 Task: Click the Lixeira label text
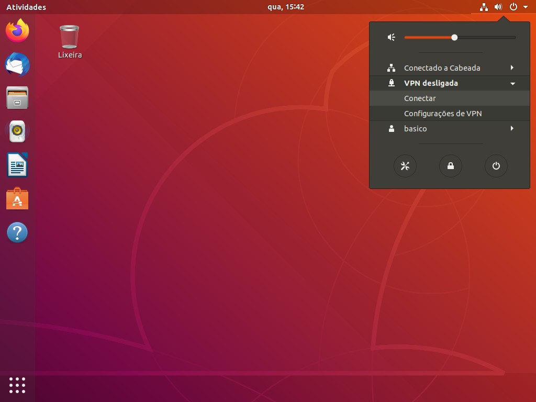tap(70, 55)
